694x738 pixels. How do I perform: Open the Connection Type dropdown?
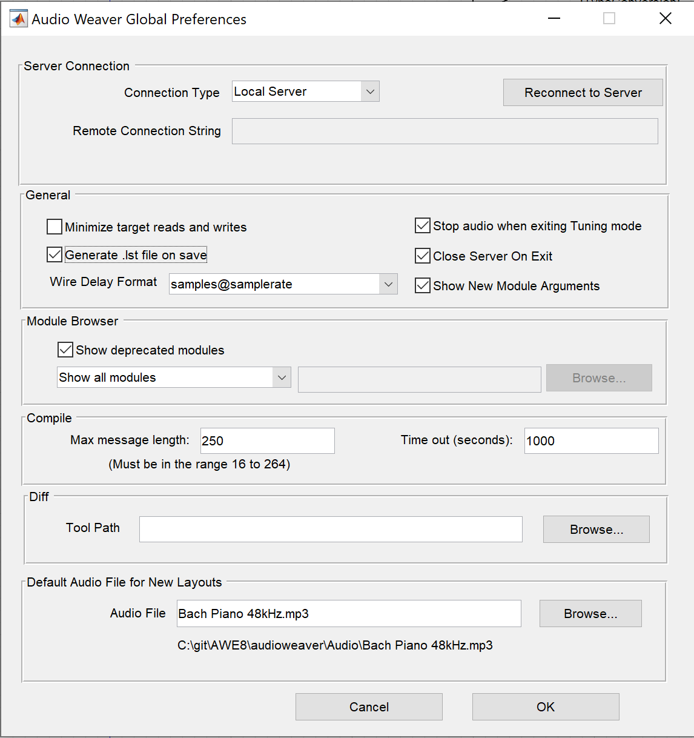[x=370, y=91]
